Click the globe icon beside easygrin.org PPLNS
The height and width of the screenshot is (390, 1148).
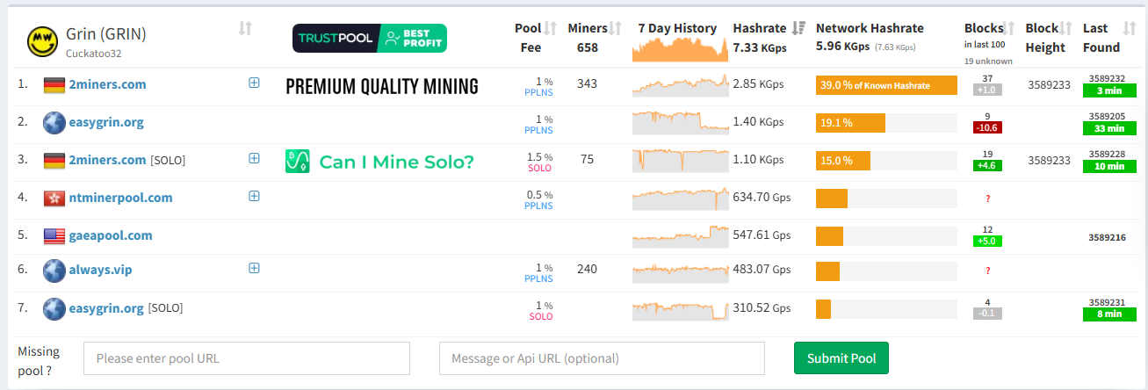(54, 123)
